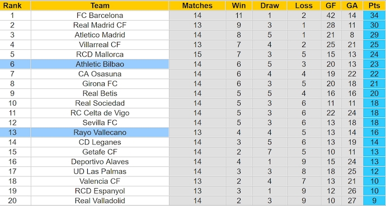Viewport: 386px width, 206px height.
Task: Select the Real Valladolid team cell
Action: pos(100,200)
